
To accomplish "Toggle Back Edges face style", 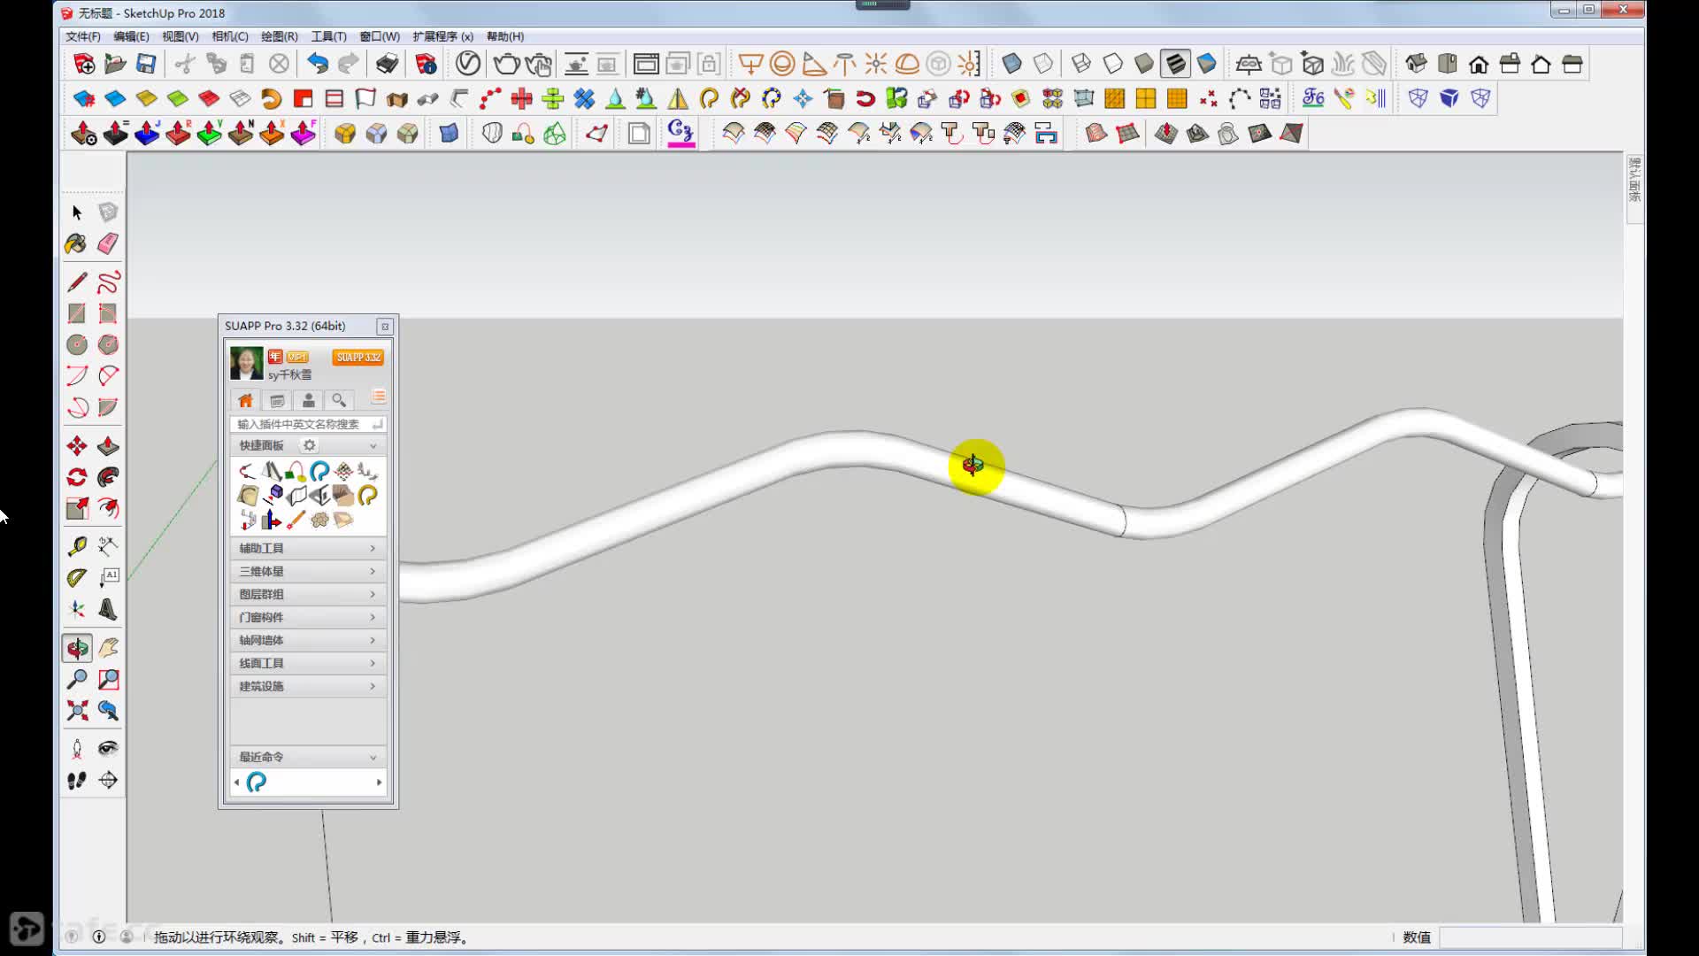I will (x=1043, y=64).
